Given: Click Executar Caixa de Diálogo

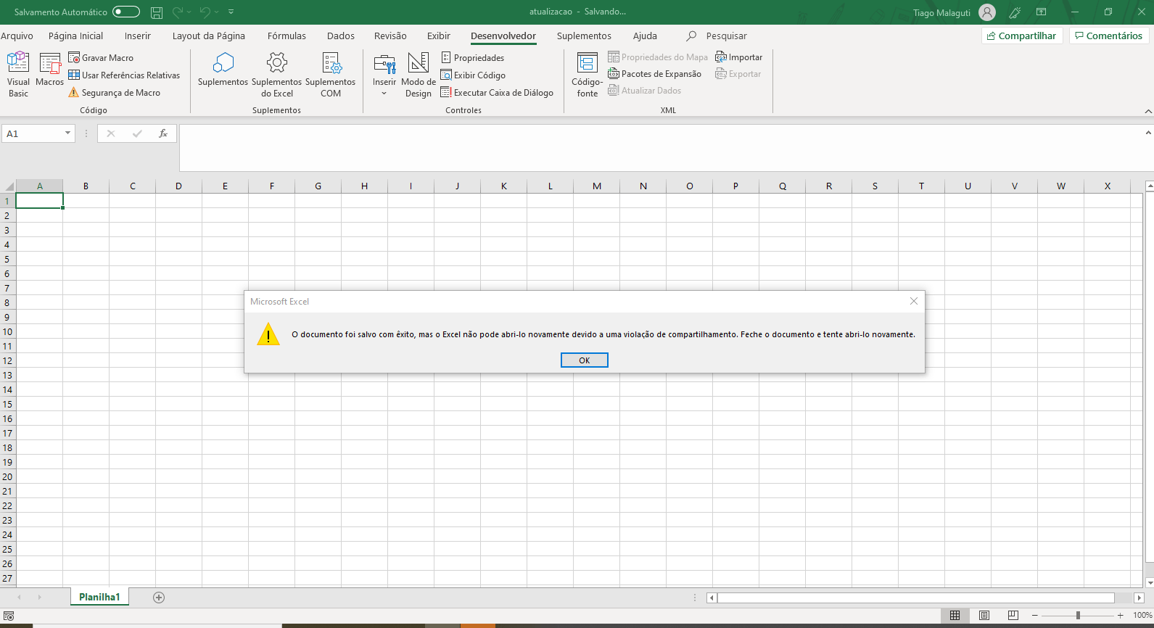Looking at the screenshot, I should pyautogui.click(x=497, y=92).
